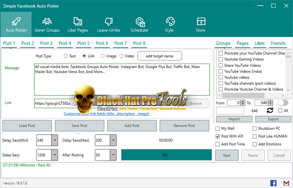Open Customize your link fields link
The height and width of the screenshot is (188, 293).
pyautogui.click(x=106, y=114)
